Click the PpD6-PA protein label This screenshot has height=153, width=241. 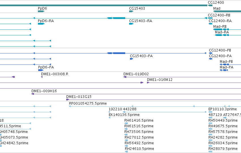pos(46,67)
